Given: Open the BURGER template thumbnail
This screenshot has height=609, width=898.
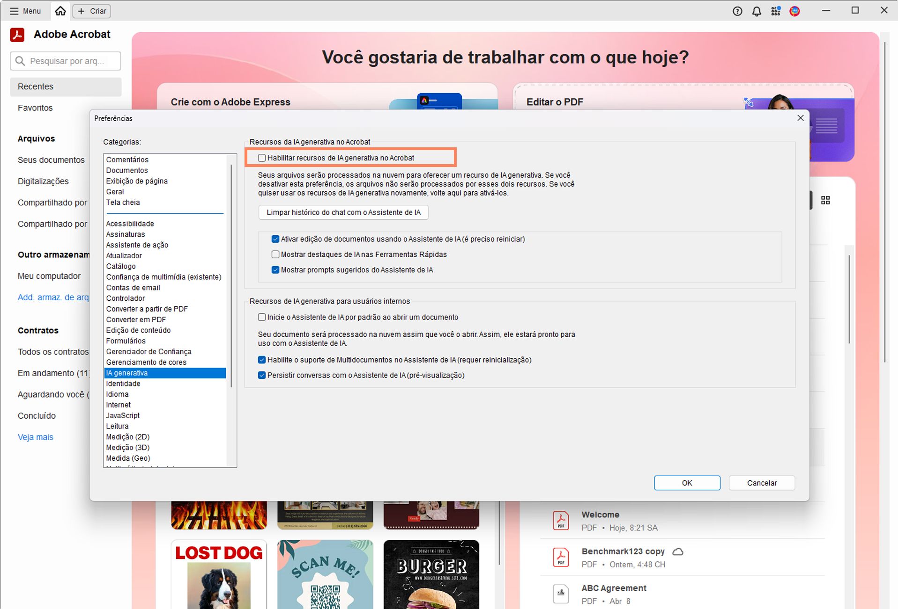Looking at the screenshot, I should pyautogui.click(x=431, y=574).
